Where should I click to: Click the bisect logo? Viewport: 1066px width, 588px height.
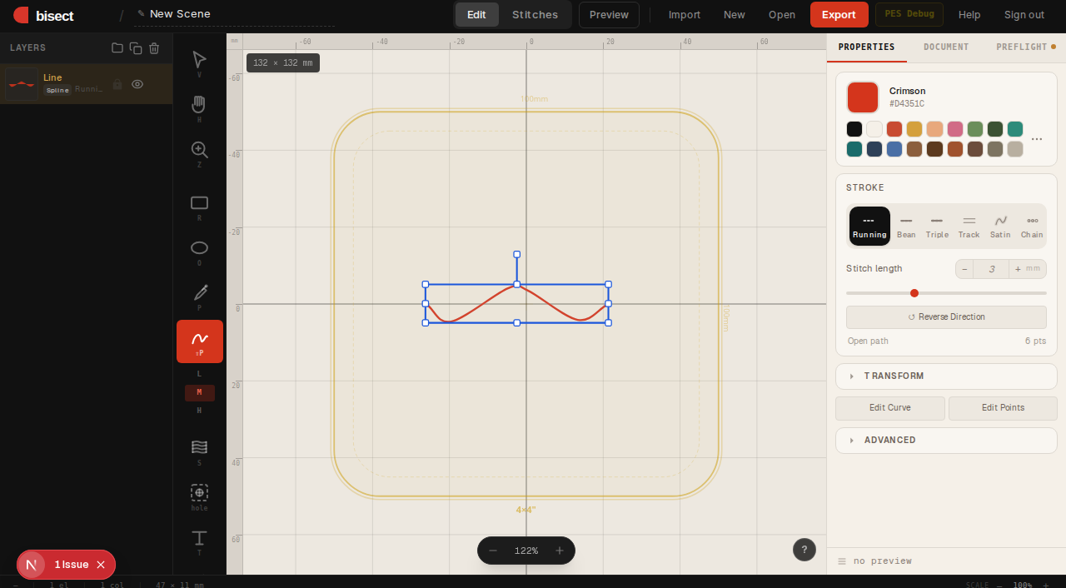point(43,15)
